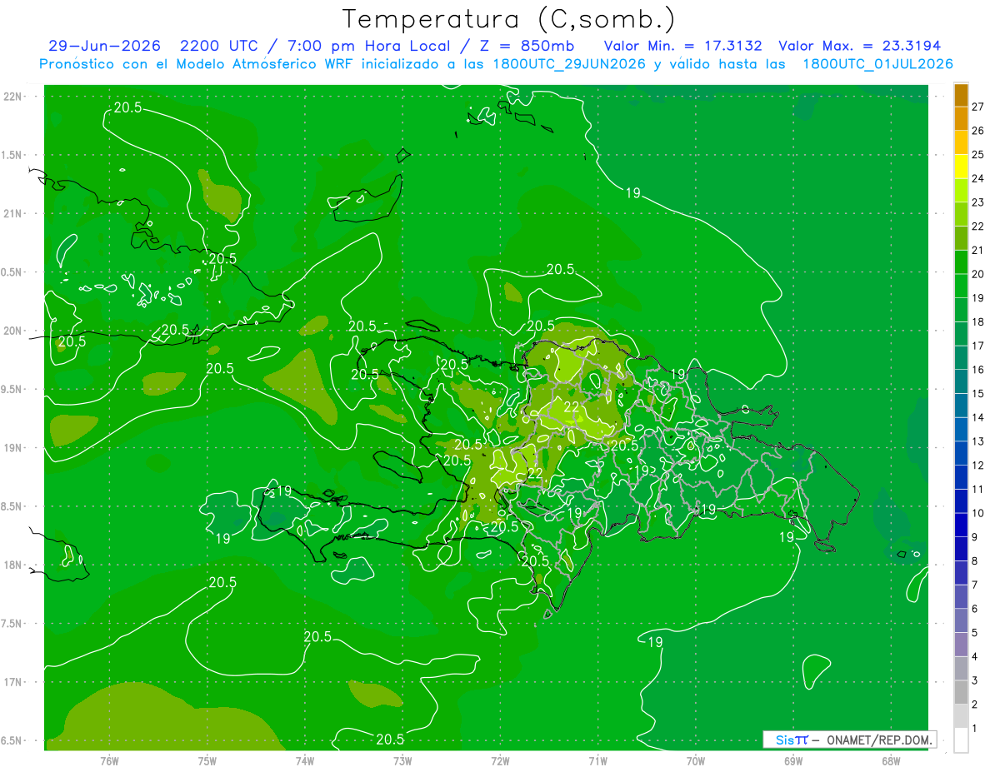Click the colorbar tick label 23
The width and height of the screenshot is (1000, 772).
pyautogui.click(x=977, y=202)
